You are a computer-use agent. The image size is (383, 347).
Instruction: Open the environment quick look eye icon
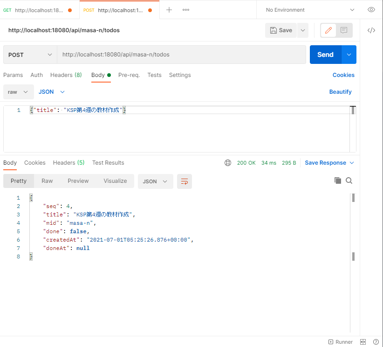click(371, 10)
